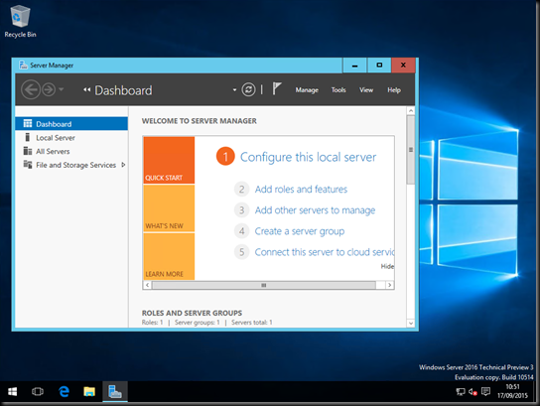Hide the welcome panel via Hide link
Viewport: 540px width, 406px height.
pyautogui.click(x=387, y=266)
